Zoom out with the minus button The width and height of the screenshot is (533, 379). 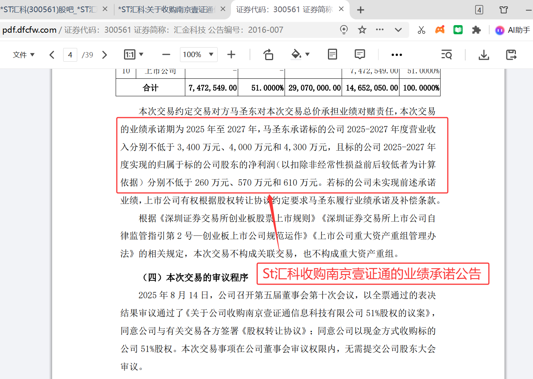(166, 55)
